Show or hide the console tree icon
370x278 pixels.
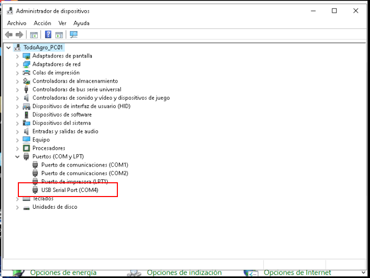[x=34, y=35]
